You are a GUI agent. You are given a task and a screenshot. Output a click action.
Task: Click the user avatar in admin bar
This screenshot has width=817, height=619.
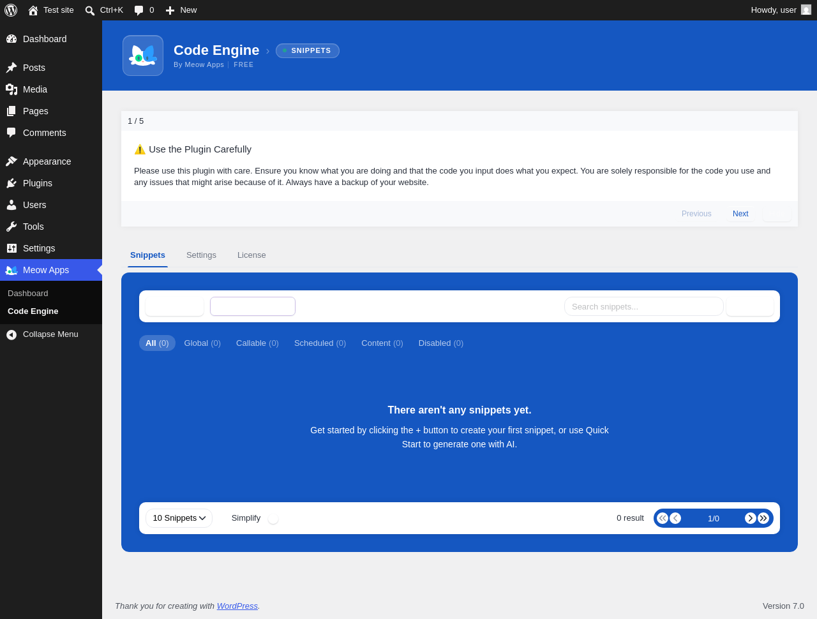click(x=806, y=10)
